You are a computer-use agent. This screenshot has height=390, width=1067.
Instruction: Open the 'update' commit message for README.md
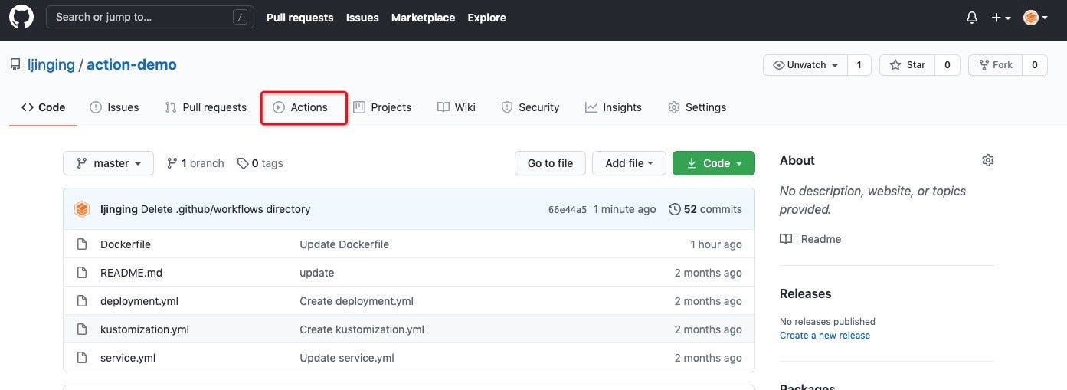[317, 273]
